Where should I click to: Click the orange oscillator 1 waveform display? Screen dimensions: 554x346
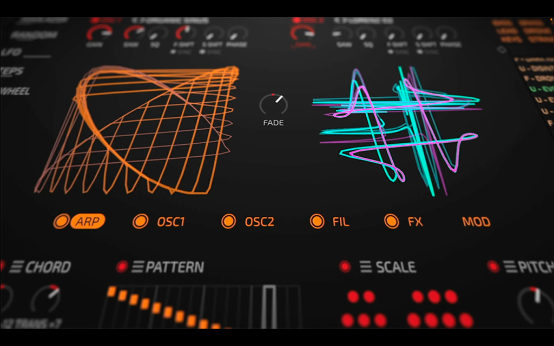pyautogui.click(x=137, y=130)
